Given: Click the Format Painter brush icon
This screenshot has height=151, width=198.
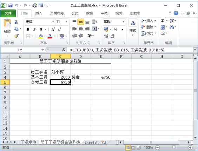Looking at the screenshot, I should 16,36.
